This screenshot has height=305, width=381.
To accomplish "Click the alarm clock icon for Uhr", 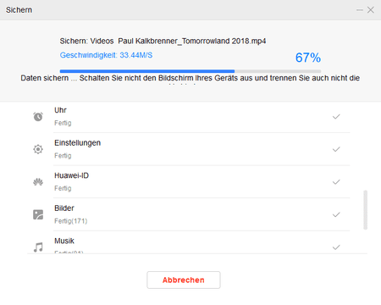I will [x=38, y=116].
